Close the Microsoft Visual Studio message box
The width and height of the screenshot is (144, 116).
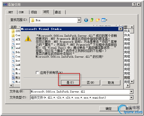pos(120,29)
